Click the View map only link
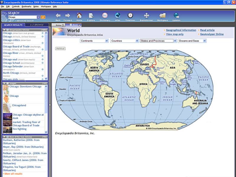This screenshot has height=177, width=236. coord(175,34)
